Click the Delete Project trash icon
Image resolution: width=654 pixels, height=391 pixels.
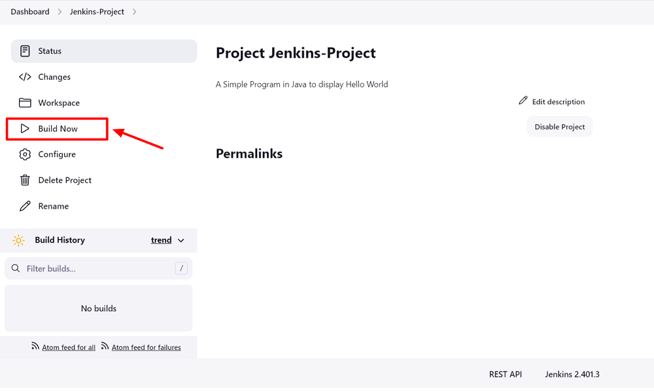tap(25, 180)
